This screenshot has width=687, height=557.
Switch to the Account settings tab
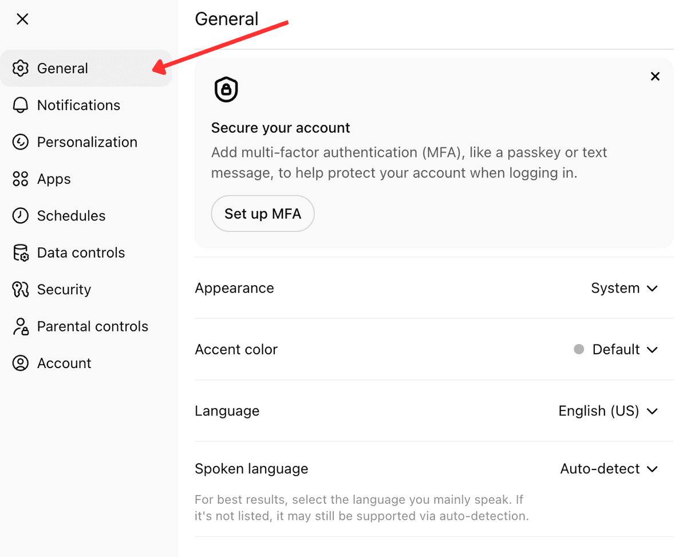point(64,362)
